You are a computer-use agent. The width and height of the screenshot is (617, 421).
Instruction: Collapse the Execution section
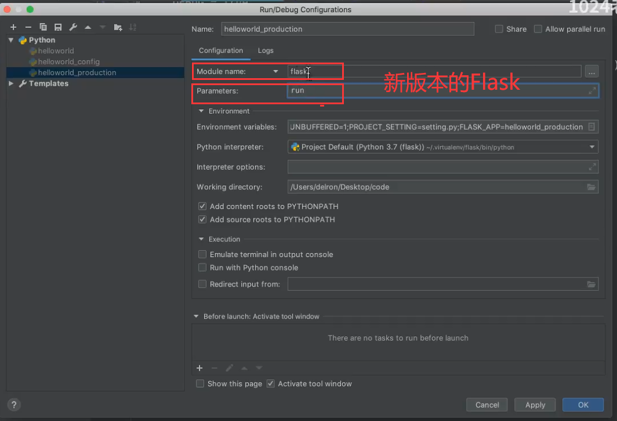click(x=201, y=239)
